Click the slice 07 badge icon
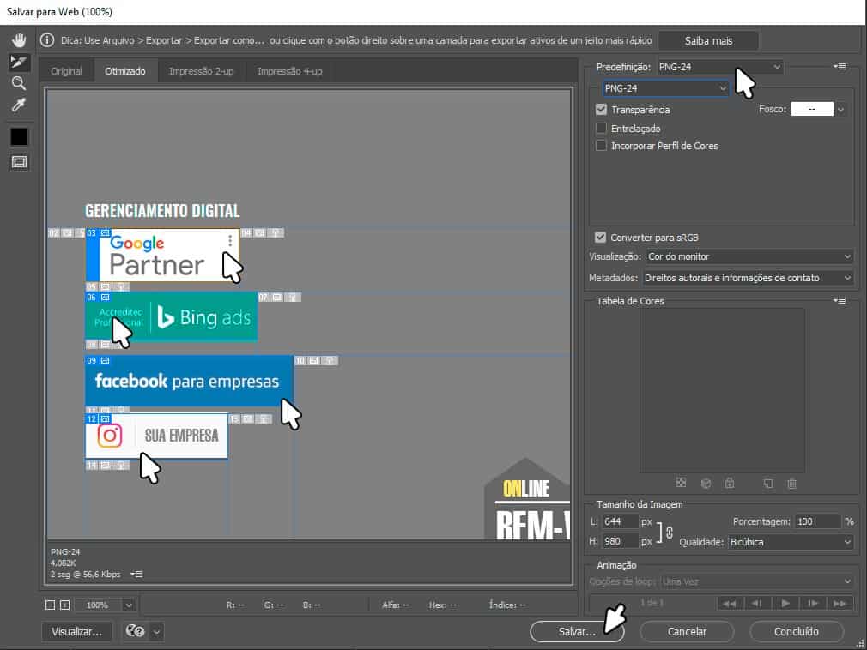This screenshot has height=650, width=867. pos(277,297)
